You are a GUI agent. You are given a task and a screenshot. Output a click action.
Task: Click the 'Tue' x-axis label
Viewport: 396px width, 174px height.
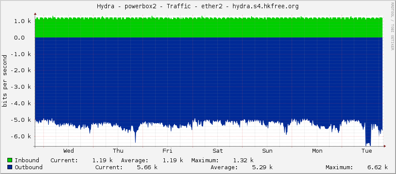pyautogui.click(x=367, y=151)
